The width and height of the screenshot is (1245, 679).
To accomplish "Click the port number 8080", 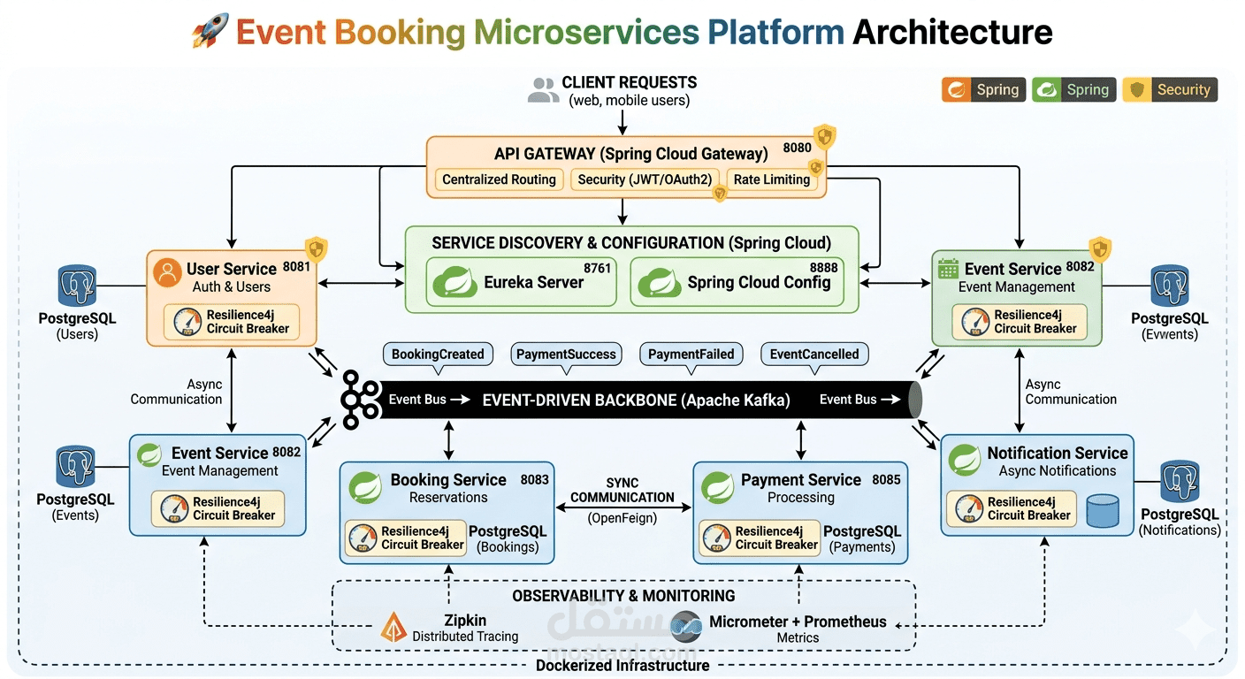I will [797, 148].
